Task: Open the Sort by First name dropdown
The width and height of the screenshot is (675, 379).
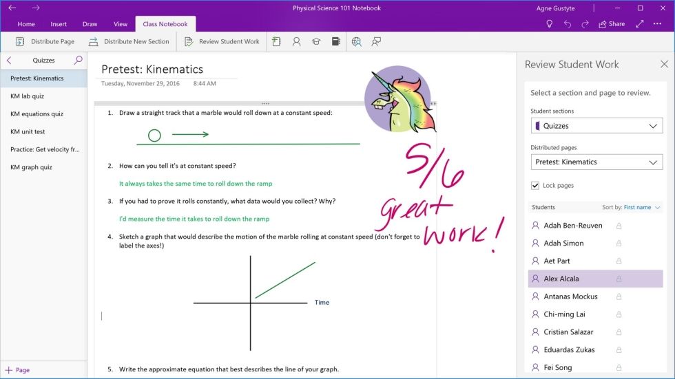Action: [x=641, y=208]
